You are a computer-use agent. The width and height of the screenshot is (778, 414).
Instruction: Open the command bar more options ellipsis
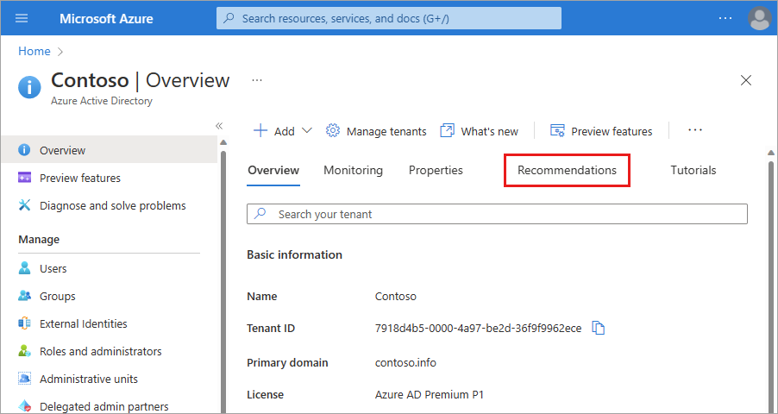click(695, 130)
